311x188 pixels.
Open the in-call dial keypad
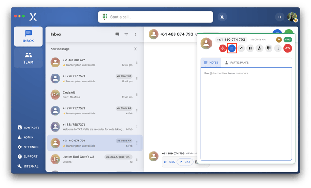pyautogui.click(x=269, y=48)
